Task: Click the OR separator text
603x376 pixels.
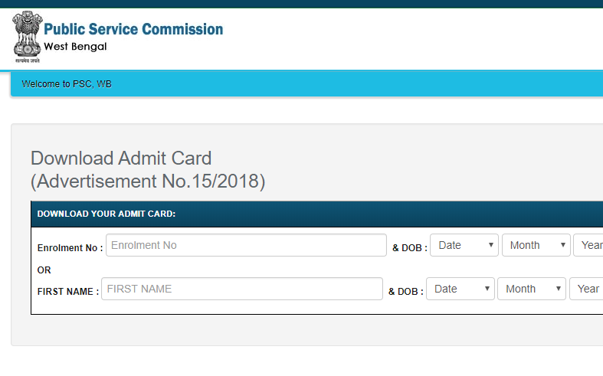Action: (44, 270)
